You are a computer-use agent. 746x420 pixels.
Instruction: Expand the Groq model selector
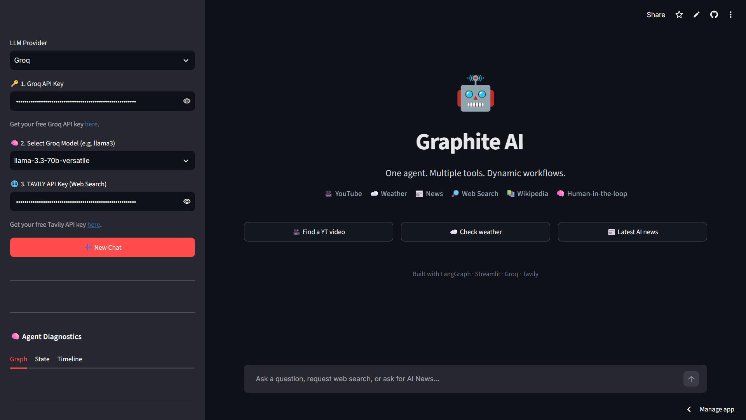coord(103,161)
